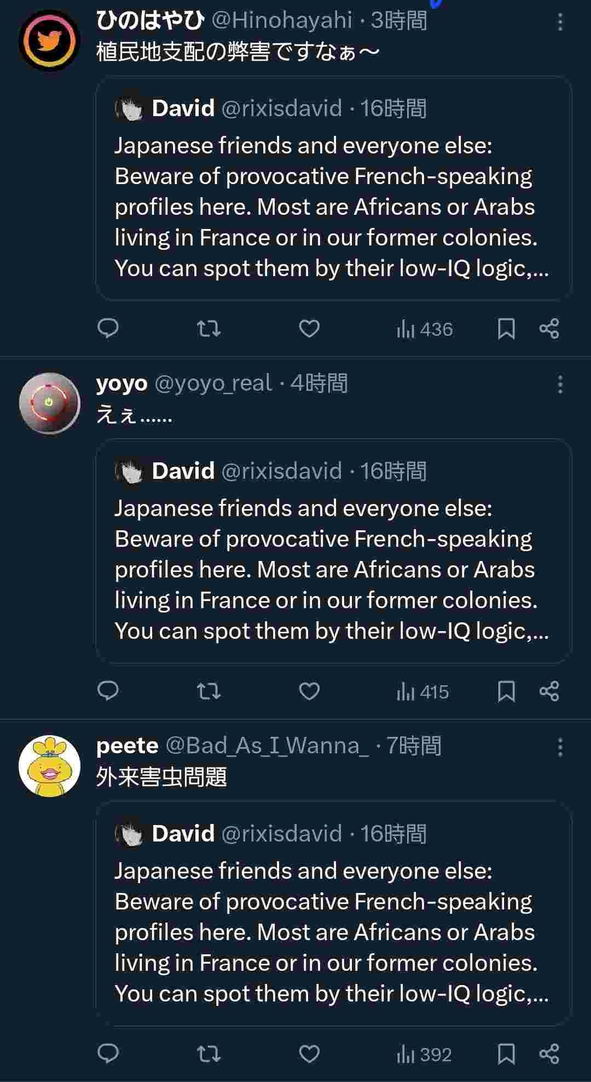Open the @Hinohayahi profile handle
This screenshot has height=1082, width=591.
click(x=282, y=21)
